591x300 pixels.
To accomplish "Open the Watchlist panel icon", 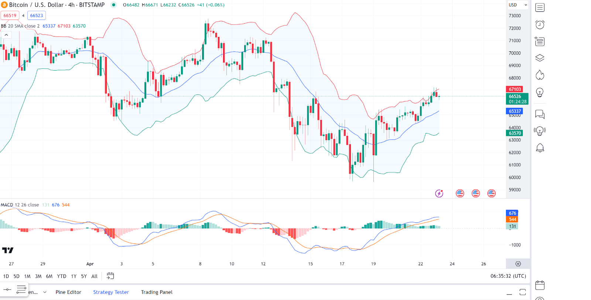I will 540,7.
